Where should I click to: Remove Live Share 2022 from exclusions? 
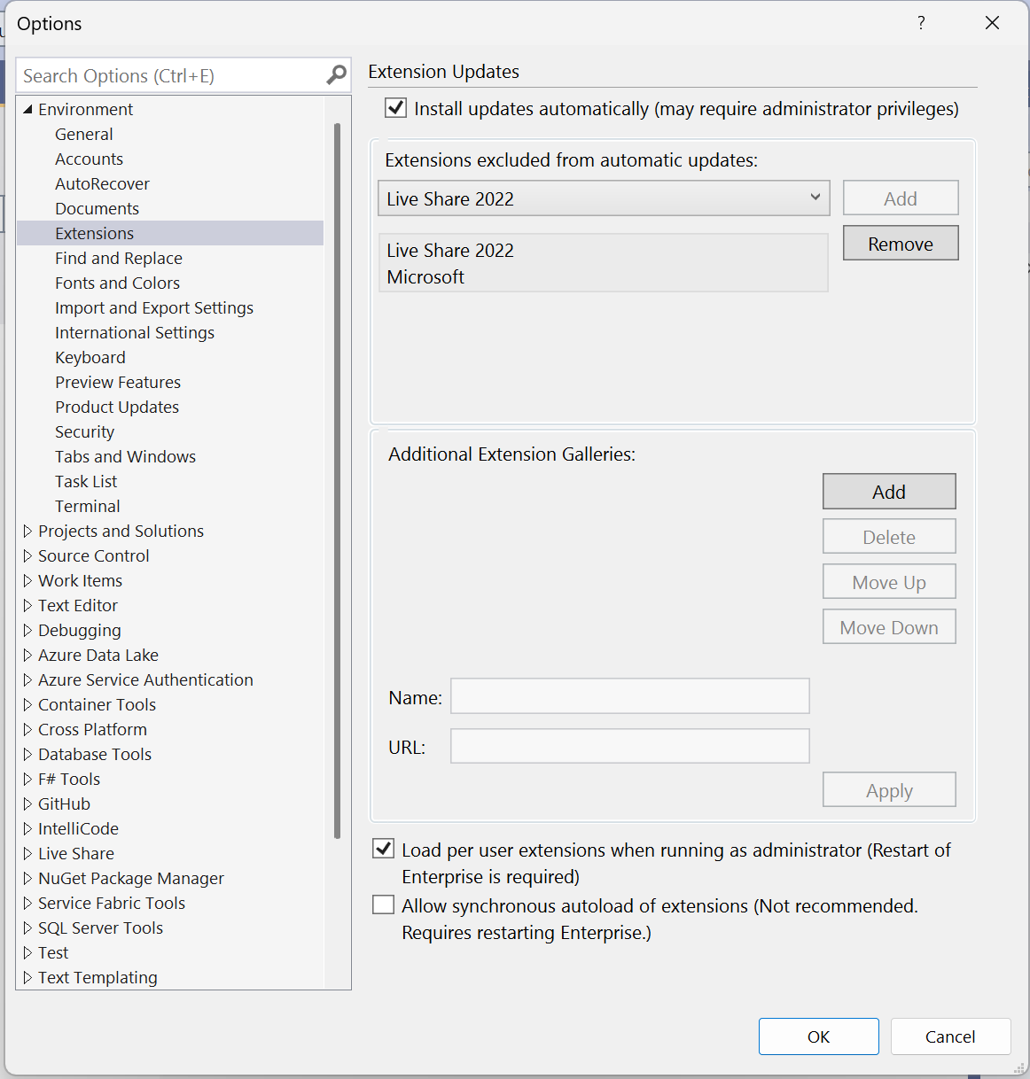tap(900, 243)
